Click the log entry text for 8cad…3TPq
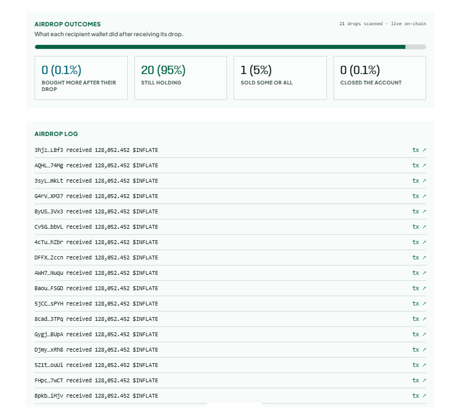475x407 pixels. click(x=97, y=319)
